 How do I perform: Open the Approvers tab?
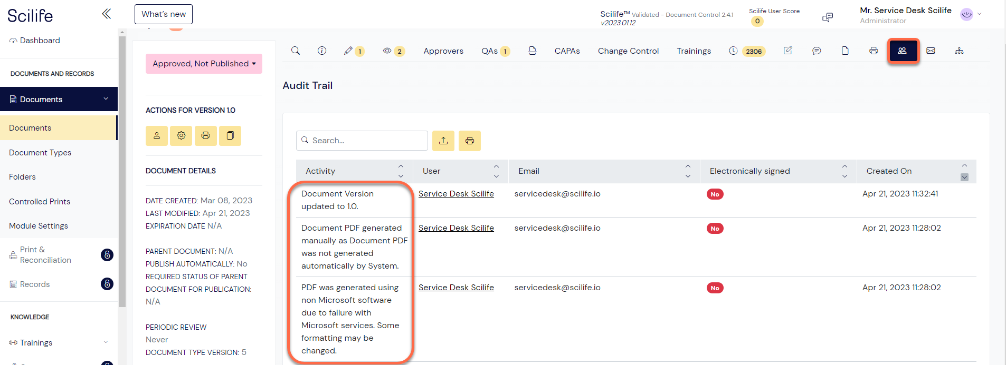(443, 51)
